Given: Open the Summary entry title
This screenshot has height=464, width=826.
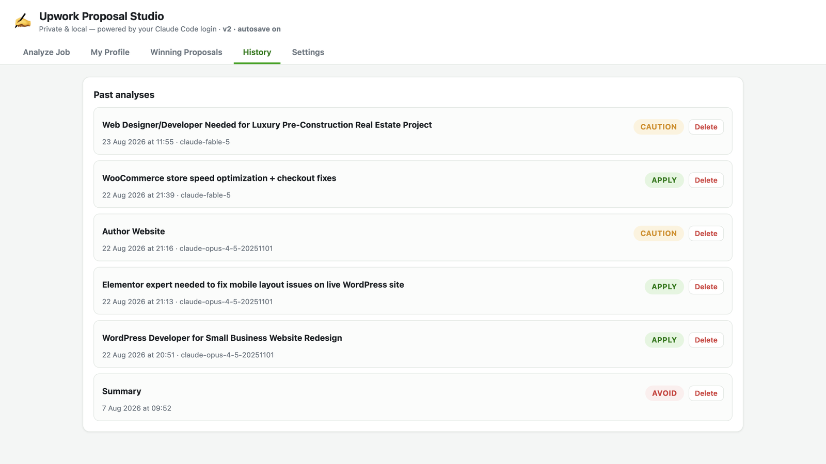Looking at the screenshot, I should pos(121,391).
